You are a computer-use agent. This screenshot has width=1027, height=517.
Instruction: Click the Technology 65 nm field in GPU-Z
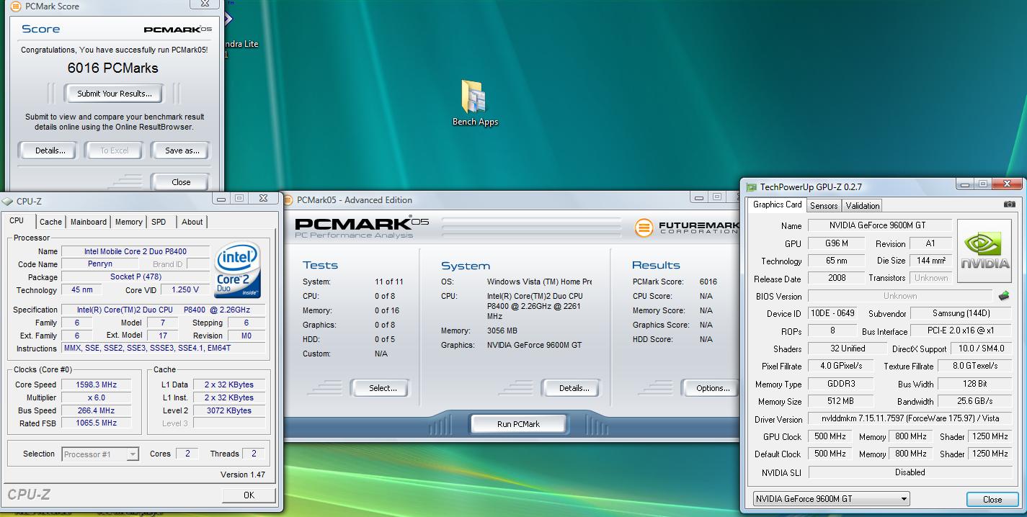[x=836, y=261]
